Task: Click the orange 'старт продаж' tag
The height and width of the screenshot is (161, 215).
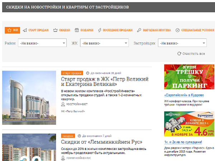Action: (x=72, y=73)
